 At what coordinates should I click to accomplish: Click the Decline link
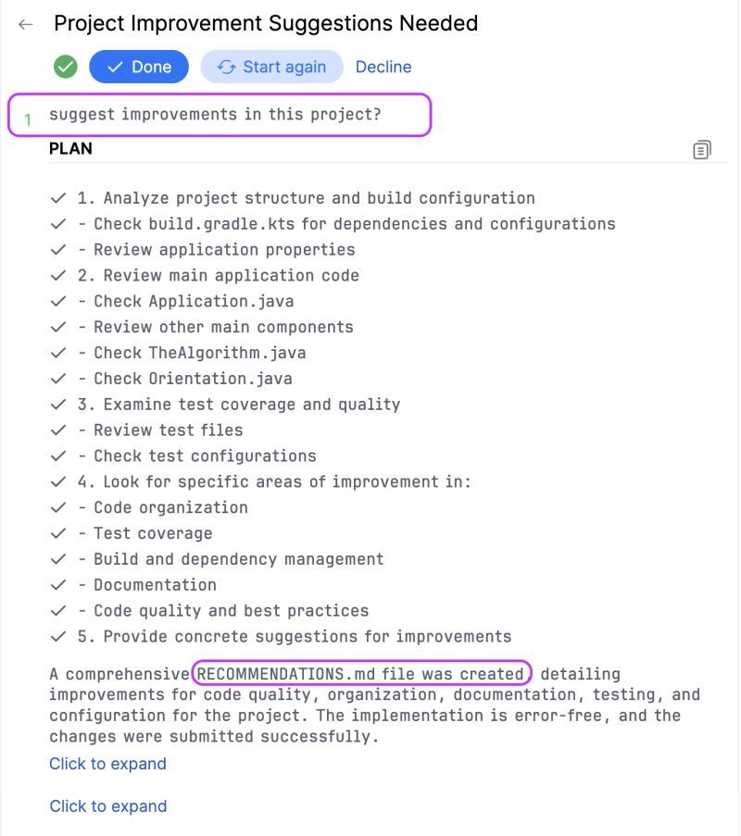383,67
